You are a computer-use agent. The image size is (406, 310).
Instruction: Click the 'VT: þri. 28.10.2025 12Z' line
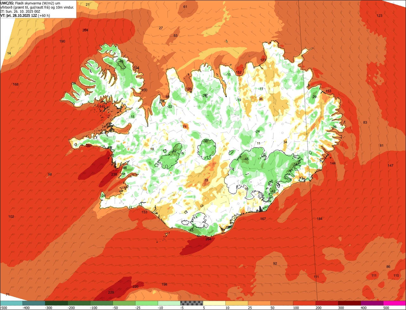pos(25,15)
